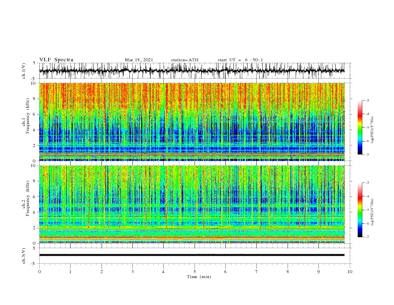This screenshot has width=394, height=305.
Task: Click time axis tick label '10'
Action: pos(350,272)
